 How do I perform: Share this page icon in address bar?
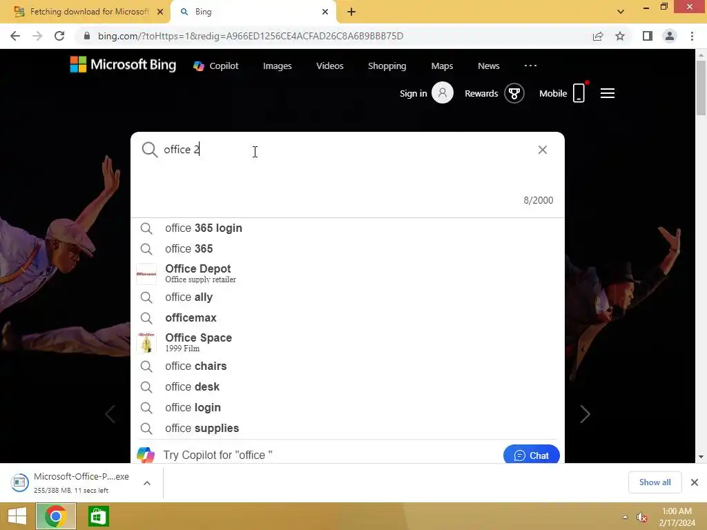[598, 36]
